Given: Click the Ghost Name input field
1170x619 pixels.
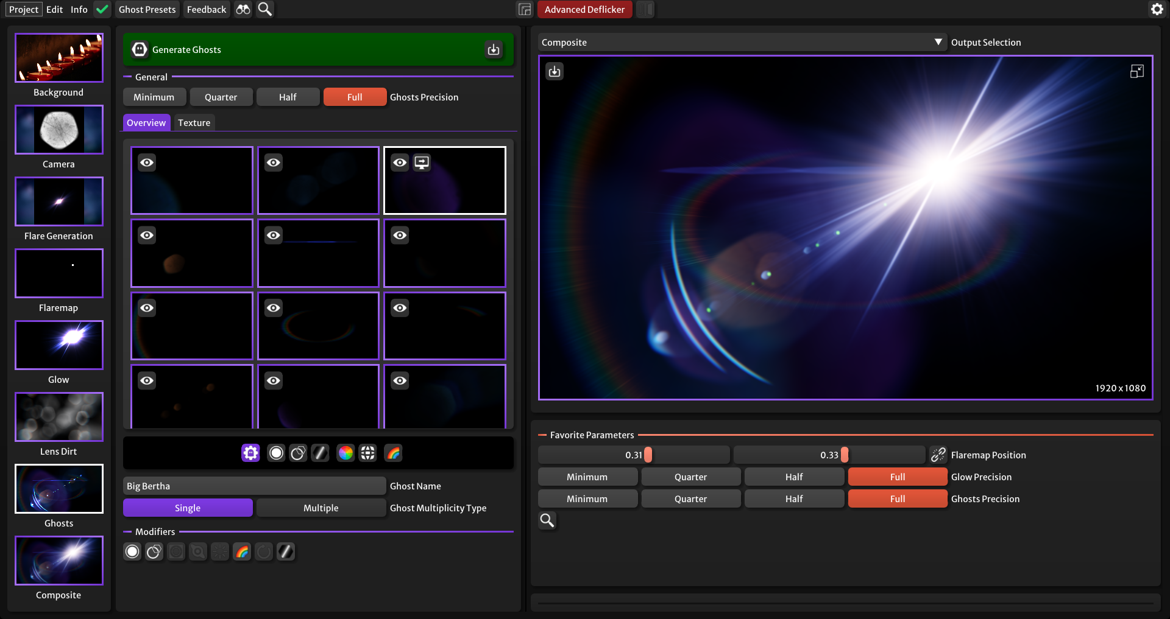Looking at the screenshot, I should (x=254, y=486).
